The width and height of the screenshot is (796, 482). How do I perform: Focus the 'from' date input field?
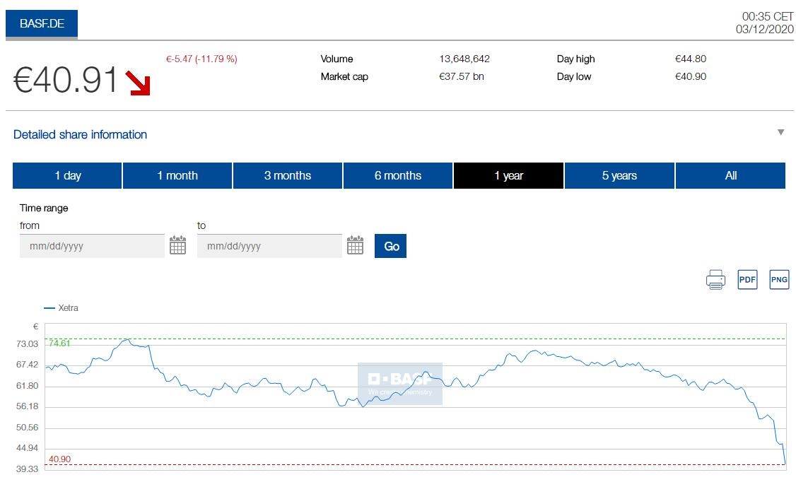tap(92, 246)
